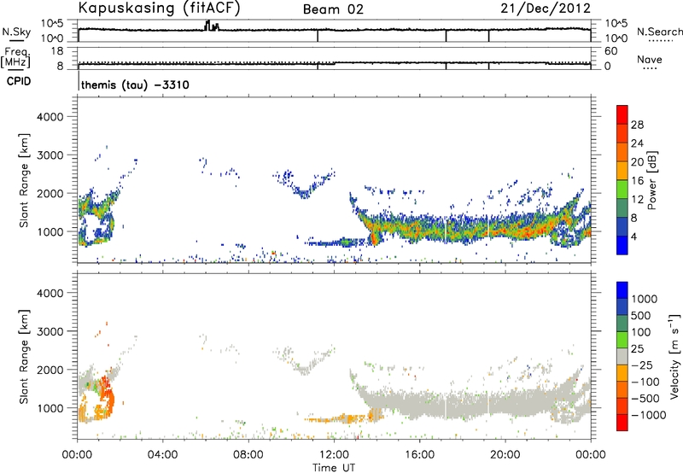Click the 'themis (tau) -3310' text
683x473 pixels.
[135, 85]
